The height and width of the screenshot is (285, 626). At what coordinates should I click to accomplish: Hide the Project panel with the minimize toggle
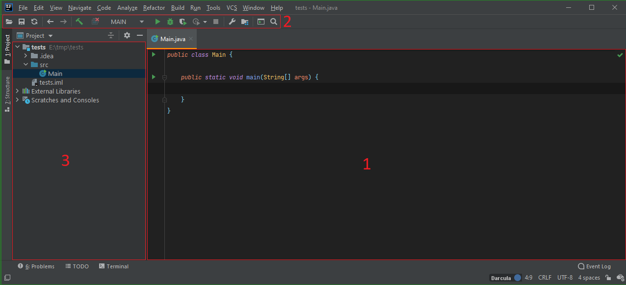pyautogui.click(x=140, y=35)
